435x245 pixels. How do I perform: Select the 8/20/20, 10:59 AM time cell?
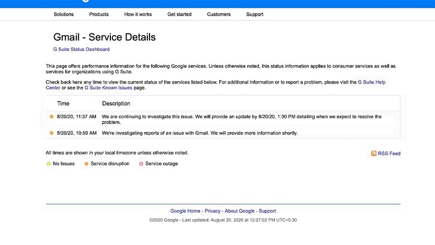coord(77,133)
